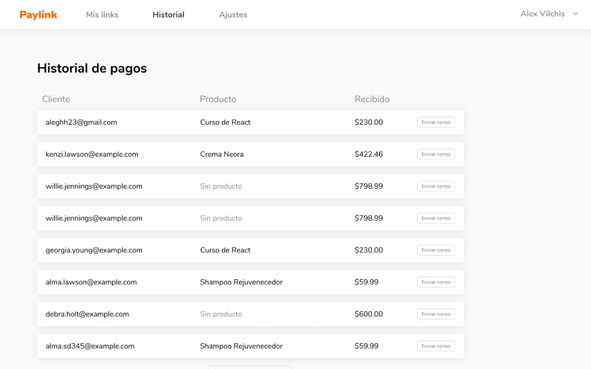Click the Recibido column header

pyautogui.click(x=372, y=99)
